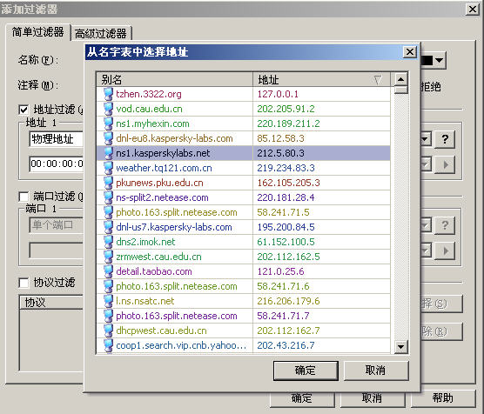Select address 61.152.100.5
484x414 pixels.
(286, 242)
